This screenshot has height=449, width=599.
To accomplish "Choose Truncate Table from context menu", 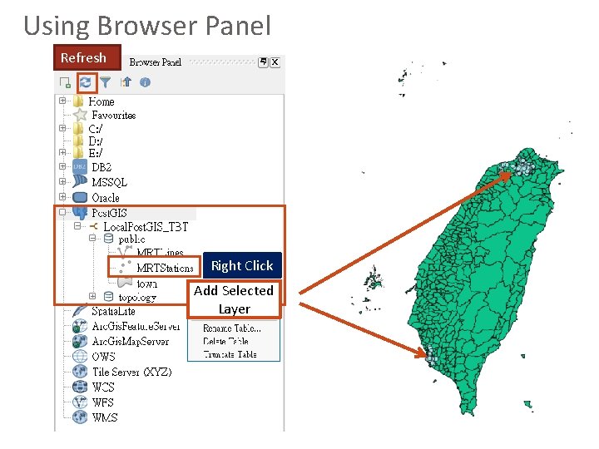I will click(x=230, y=354).
